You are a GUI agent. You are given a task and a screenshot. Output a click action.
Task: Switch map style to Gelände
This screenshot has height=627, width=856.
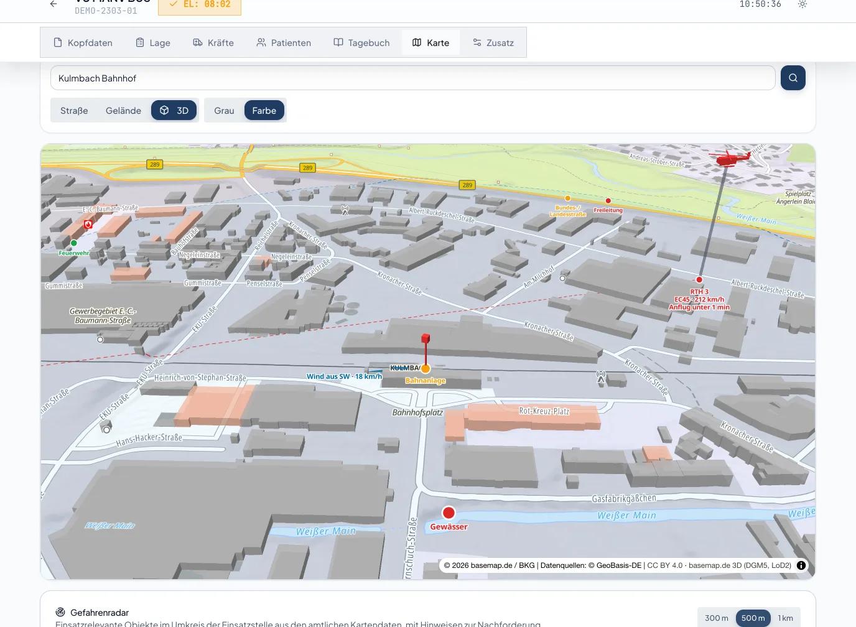coord(123,111)
